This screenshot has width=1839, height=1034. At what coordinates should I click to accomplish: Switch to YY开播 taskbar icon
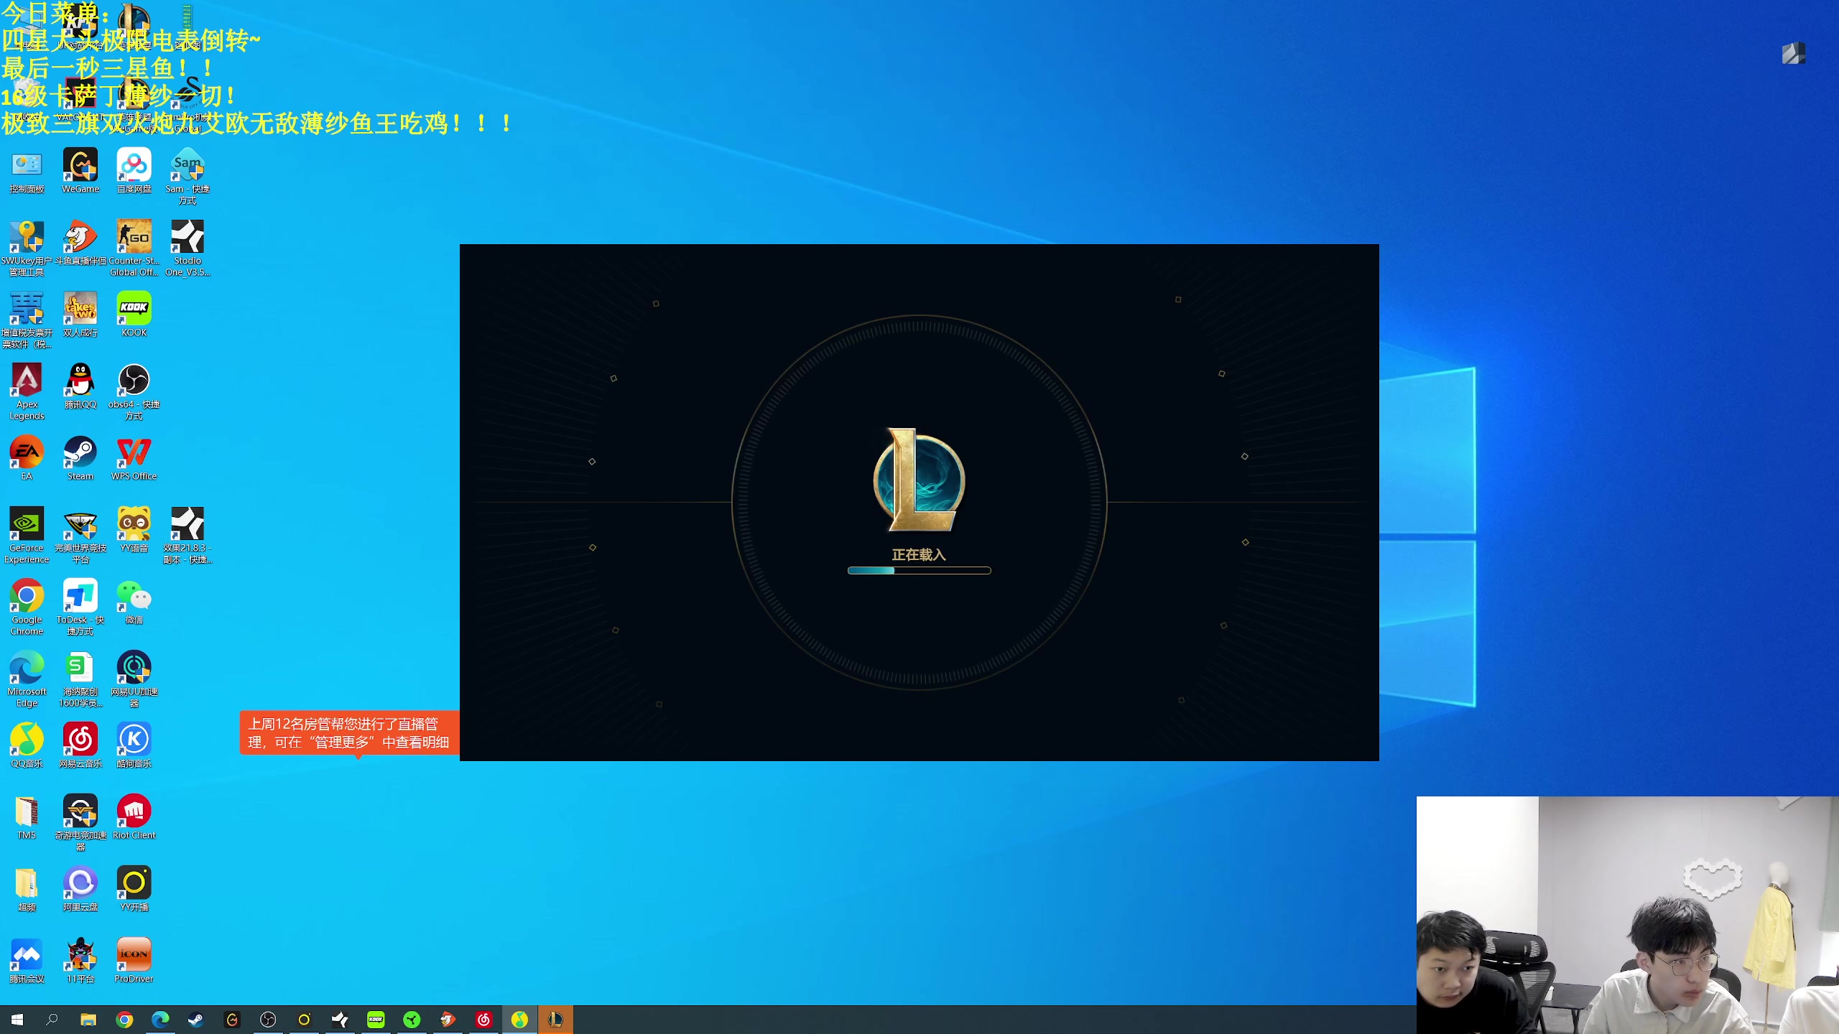304,1020
